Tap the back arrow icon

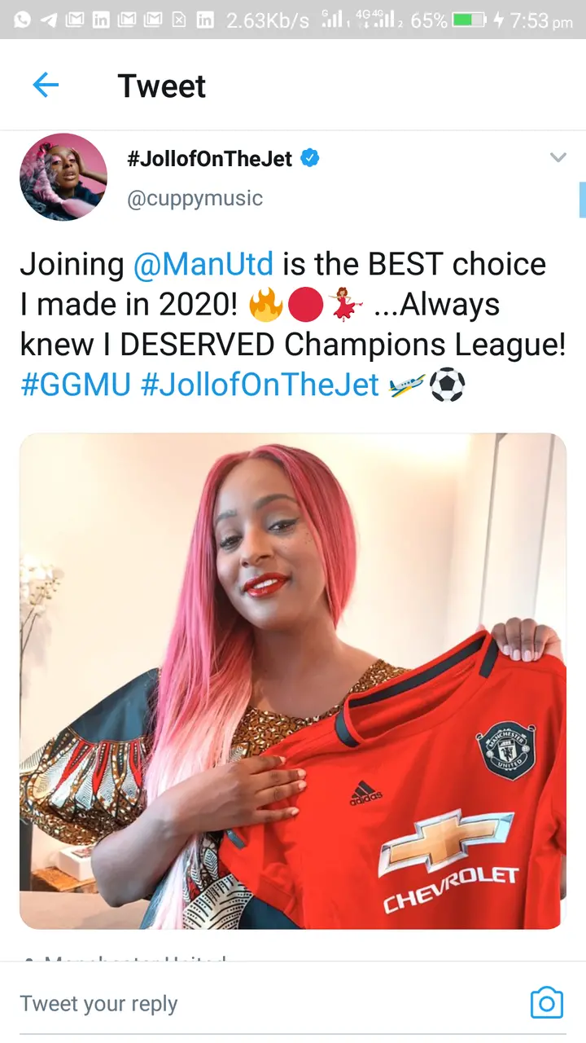(x=46, y=85)
